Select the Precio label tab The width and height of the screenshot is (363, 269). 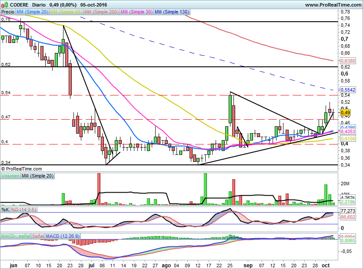pyautogui.click(x=7, y=12)
